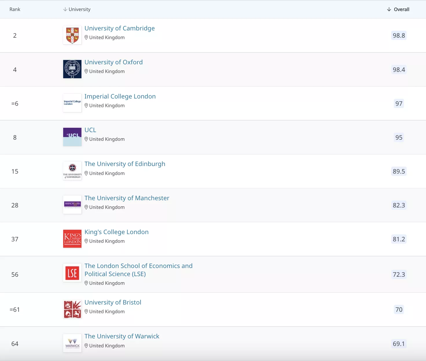Screen dimensions: 426x361
Task: Open the Imperial College London link
Action: tap(120, 96)
